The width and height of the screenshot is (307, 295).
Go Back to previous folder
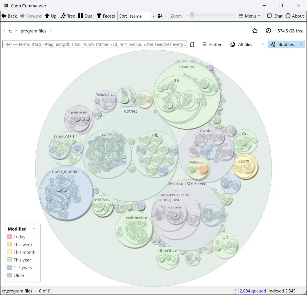[9, 16]
